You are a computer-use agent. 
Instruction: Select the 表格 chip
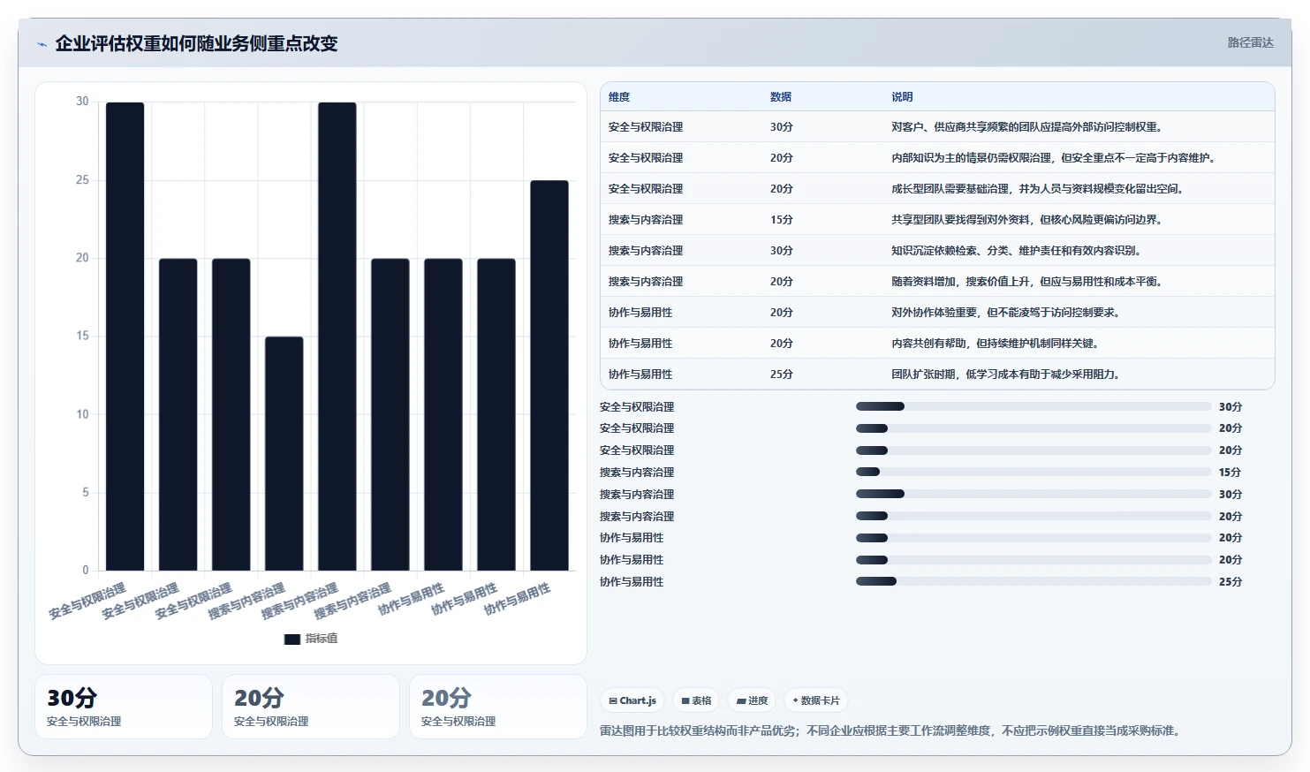point(696,700)
